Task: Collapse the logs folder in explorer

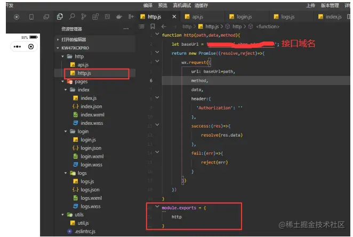Action: point(66,173)
